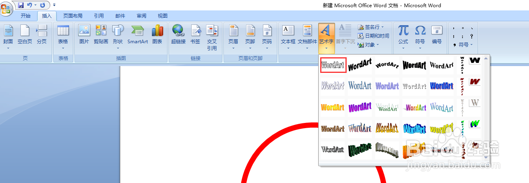Switch to the 开始 (Home) tab

tap(26, 16)
